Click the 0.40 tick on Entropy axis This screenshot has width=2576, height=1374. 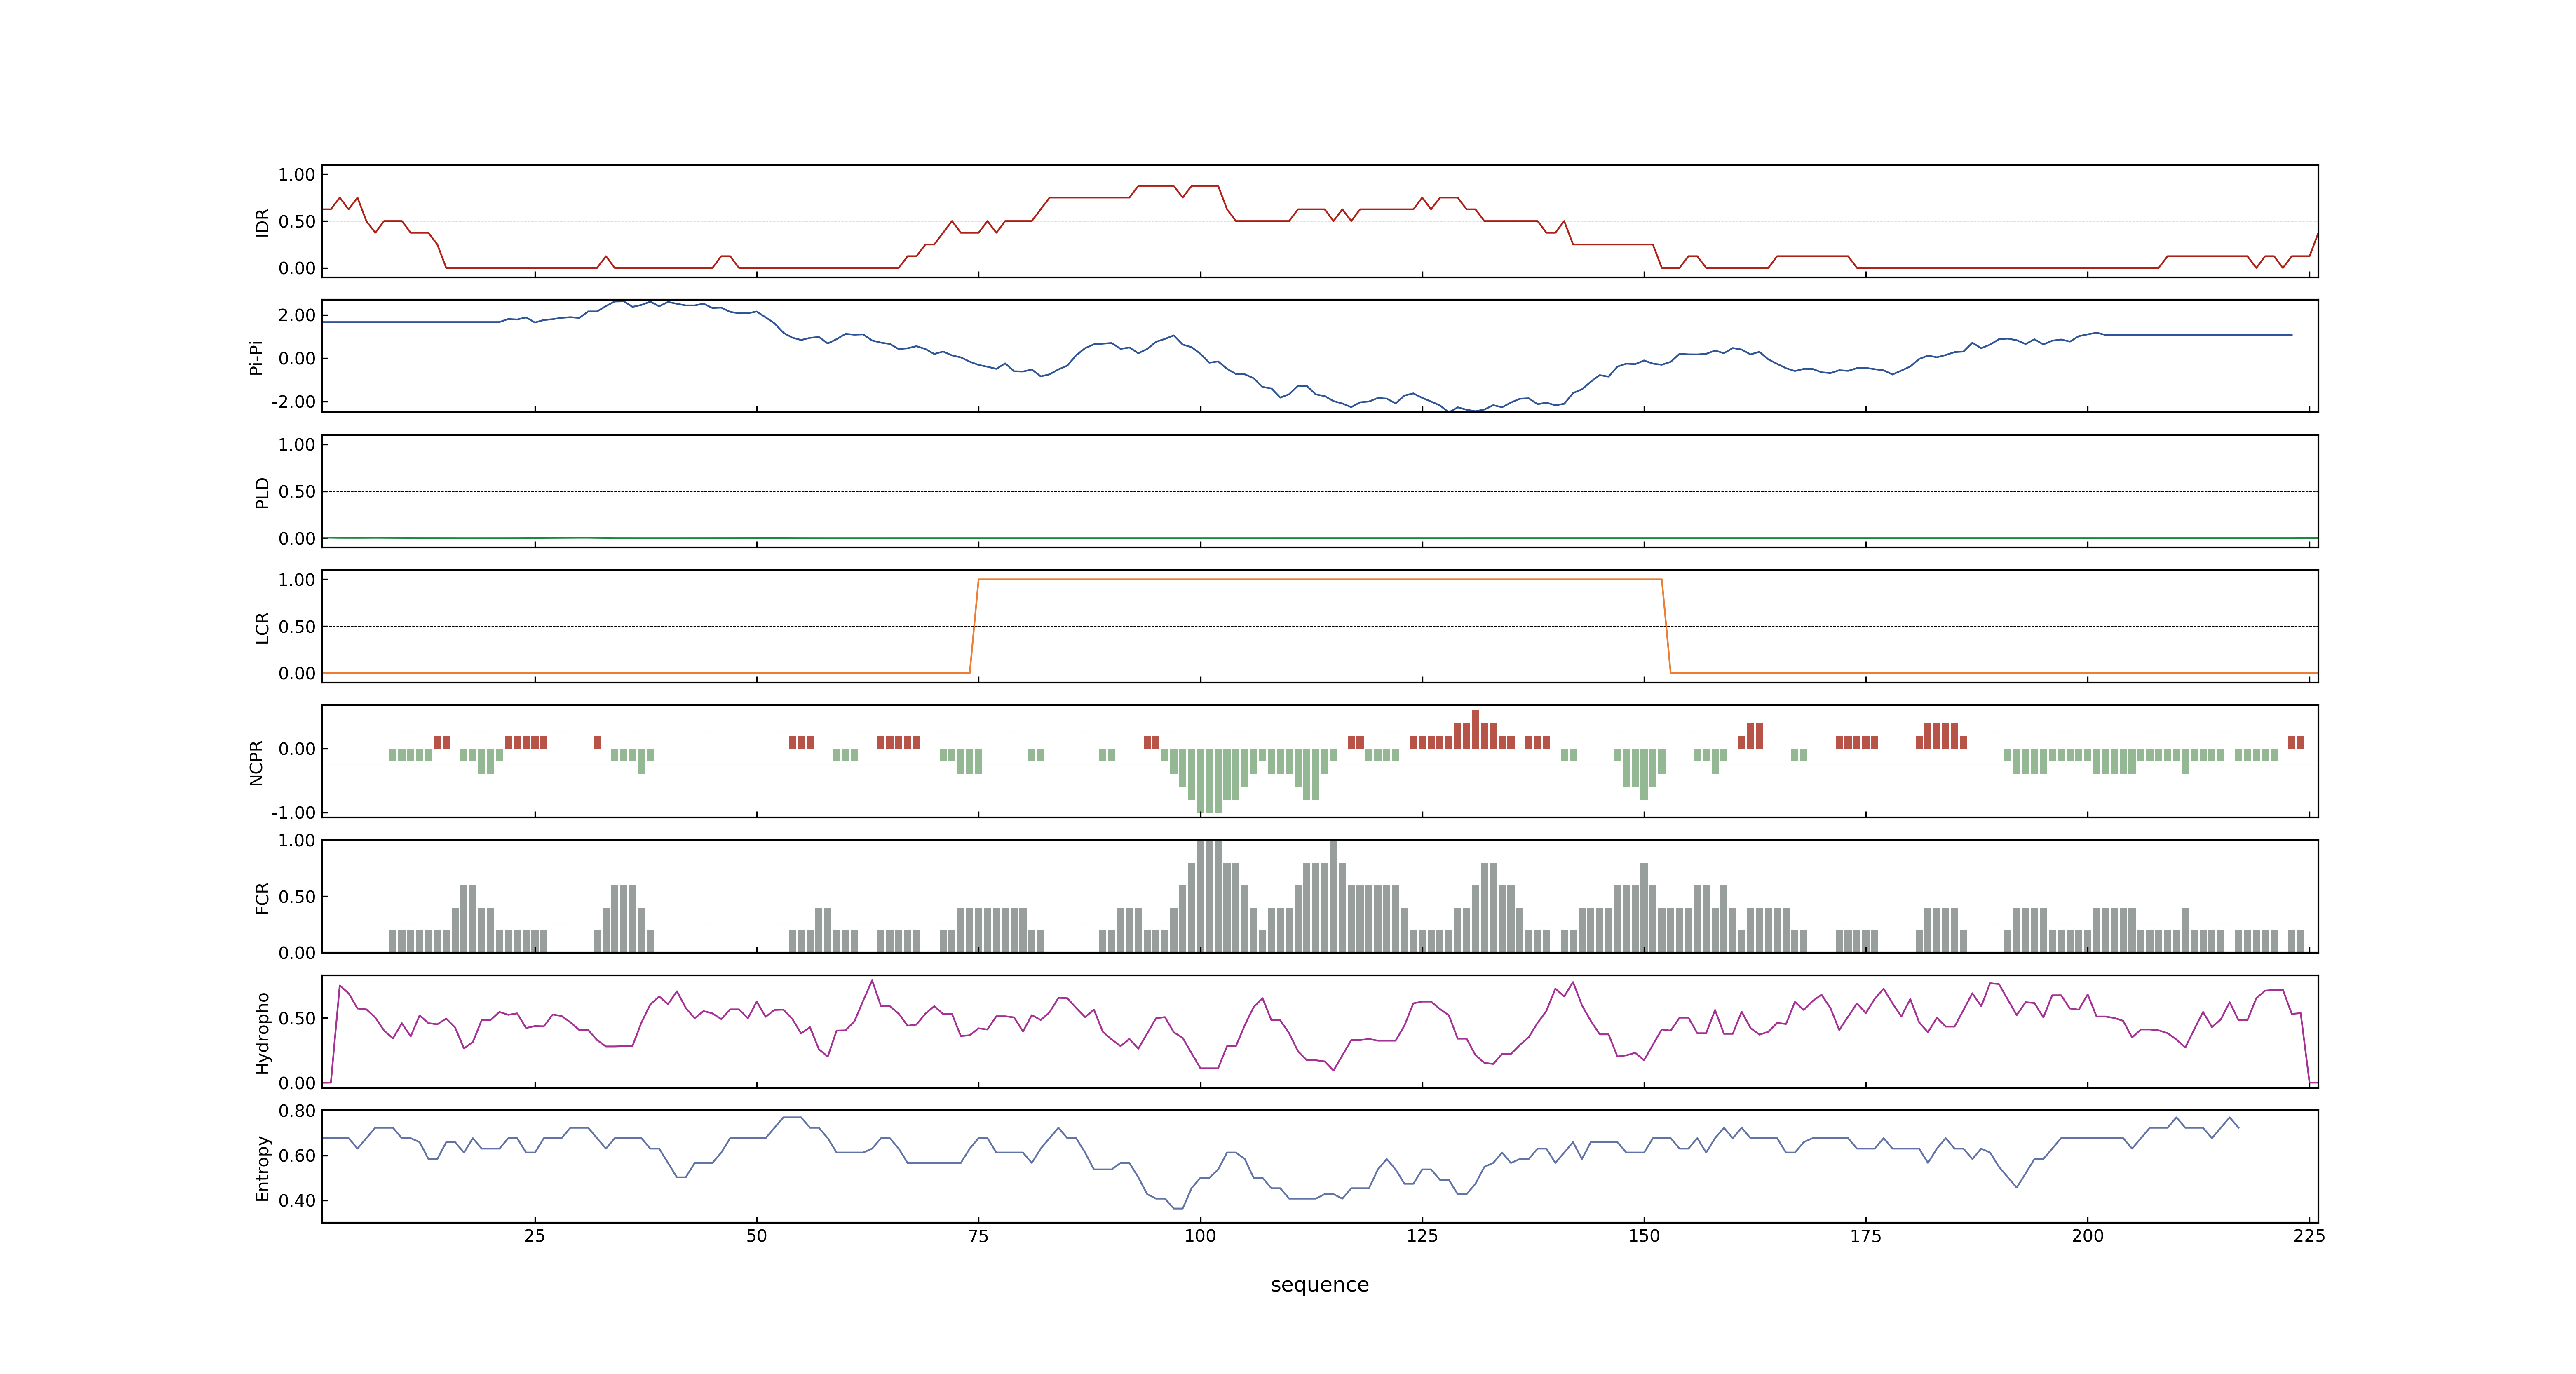[297, 1201]
